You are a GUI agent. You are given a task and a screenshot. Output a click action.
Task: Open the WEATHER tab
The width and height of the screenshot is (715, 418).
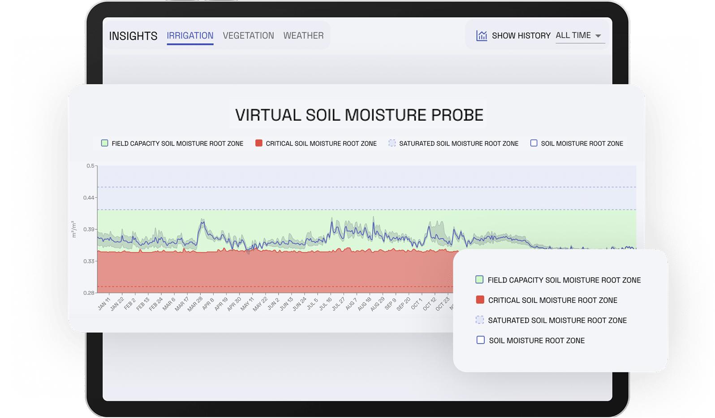[303, 36]
